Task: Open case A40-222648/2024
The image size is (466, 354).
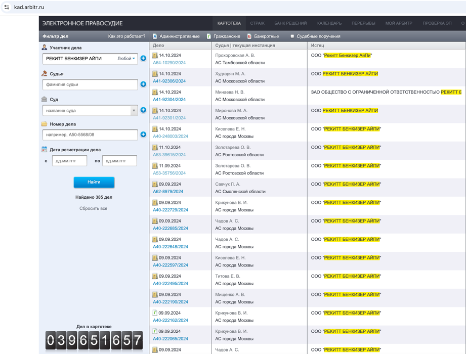Action: coord(171,247)
